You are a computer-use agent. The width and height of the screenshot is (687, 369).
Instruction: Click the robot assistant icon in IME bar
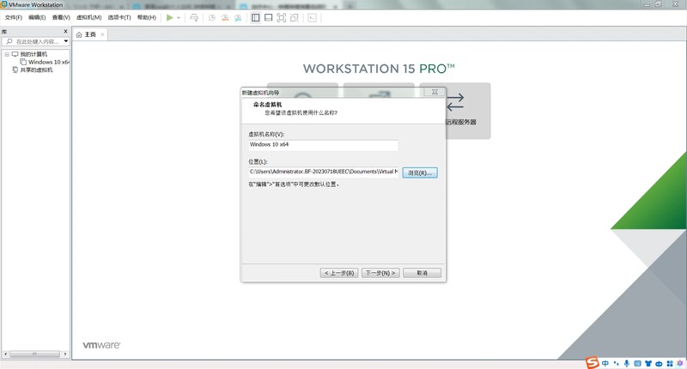click(x=659, y=364)
